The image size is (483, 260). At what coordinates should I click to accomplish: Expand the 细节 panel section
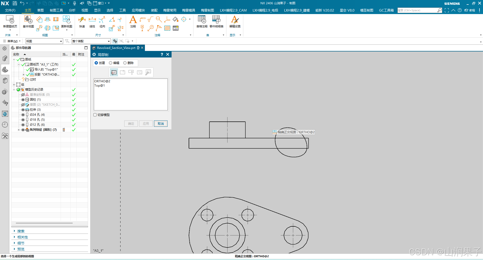[x=21, y=243]
